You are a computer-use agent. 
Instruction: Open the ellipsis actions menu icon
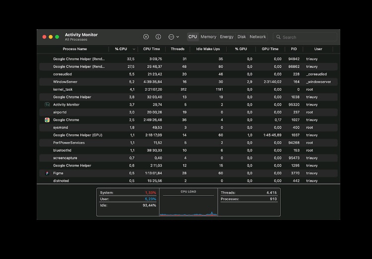(x=171, y=37)
